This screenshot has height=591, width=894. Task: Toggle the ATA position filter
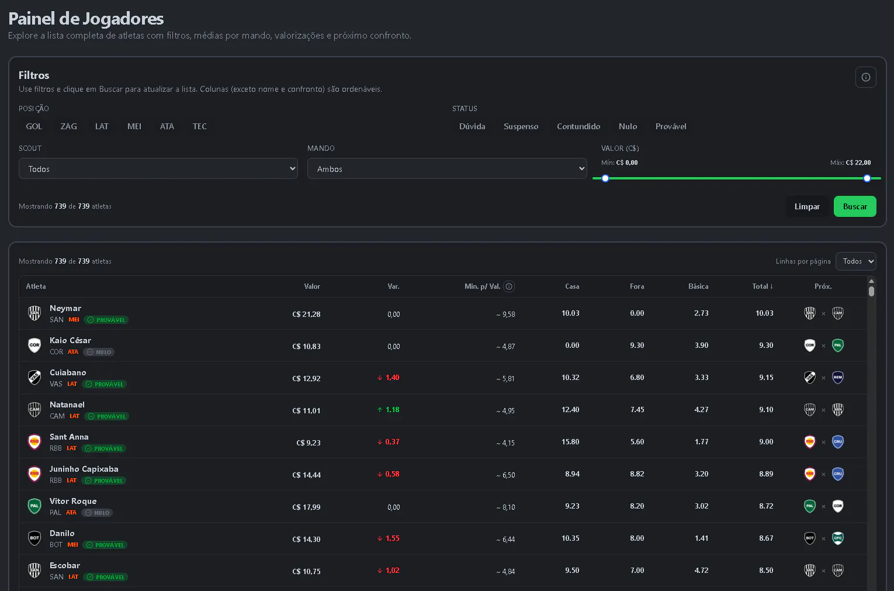[167, 126]
